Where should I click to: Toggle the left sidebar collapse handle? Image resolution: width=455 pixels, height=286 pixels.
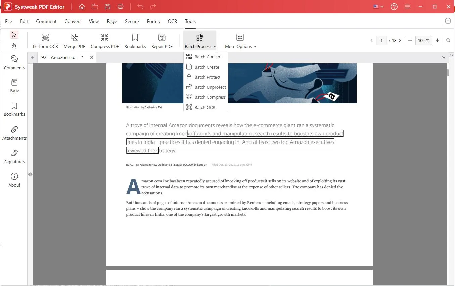pos(30,174)
